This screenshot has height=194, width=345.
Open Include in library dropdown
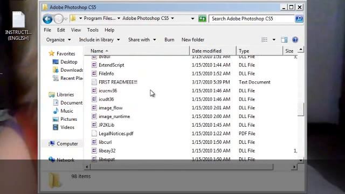pos(99,40)
